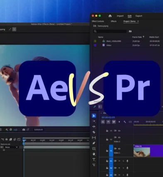Select the Selection arrow tool in Premiere
The image size is (163, 177).
(94, 116)
